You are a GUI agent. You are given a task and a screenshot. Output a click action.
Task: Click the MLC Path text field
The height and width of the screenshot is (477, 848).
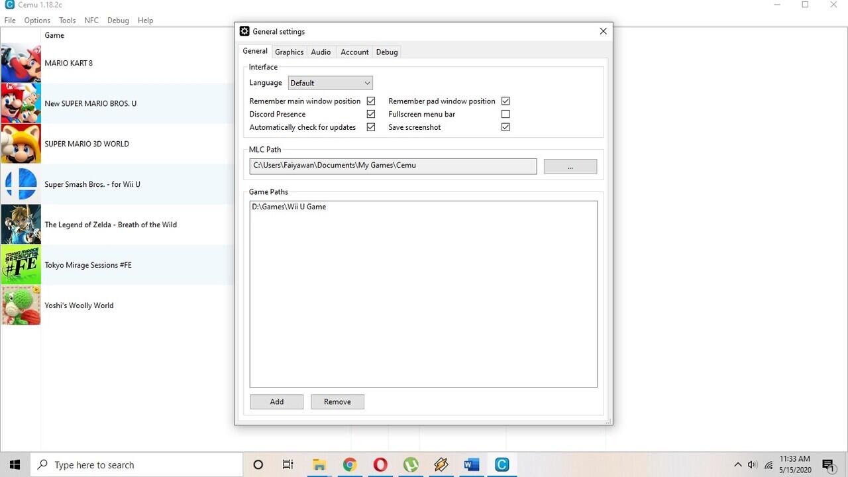[x=393, y=166]
